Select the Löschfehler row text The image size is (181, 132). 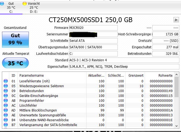[28, 105]
